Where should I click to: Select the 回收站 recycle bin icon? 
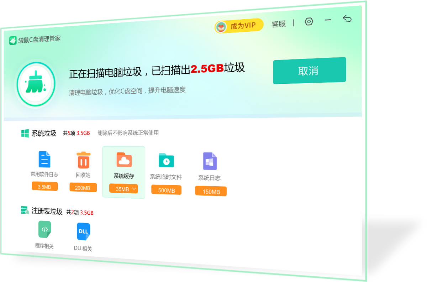click(x=83, y=160)
